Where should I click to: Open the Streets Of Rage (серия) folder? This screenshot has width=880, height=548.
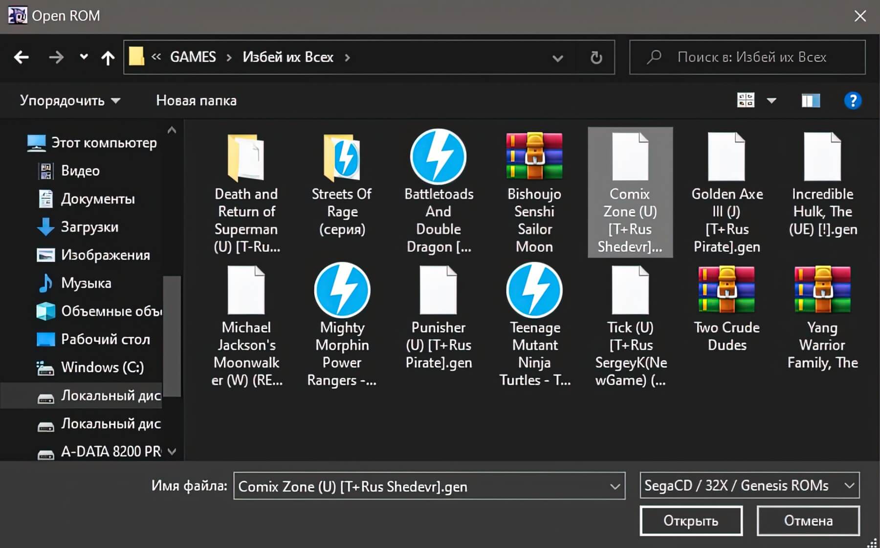[x=342, y=184]
